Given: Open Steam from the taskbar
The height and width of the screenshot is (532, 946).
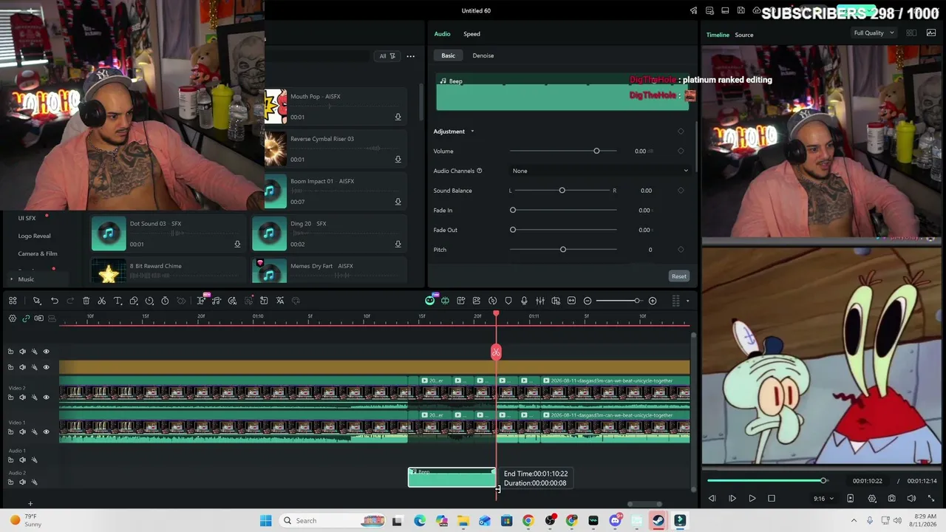Looking at the screenshot, I should (x=658, y=521).
